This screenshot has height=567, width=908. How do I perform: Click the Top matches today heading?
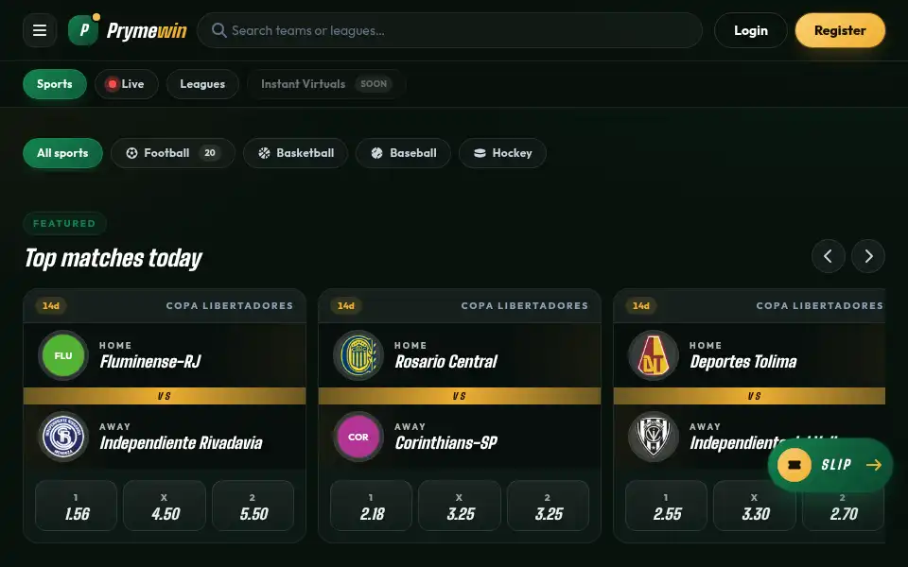tap(113, 258)
